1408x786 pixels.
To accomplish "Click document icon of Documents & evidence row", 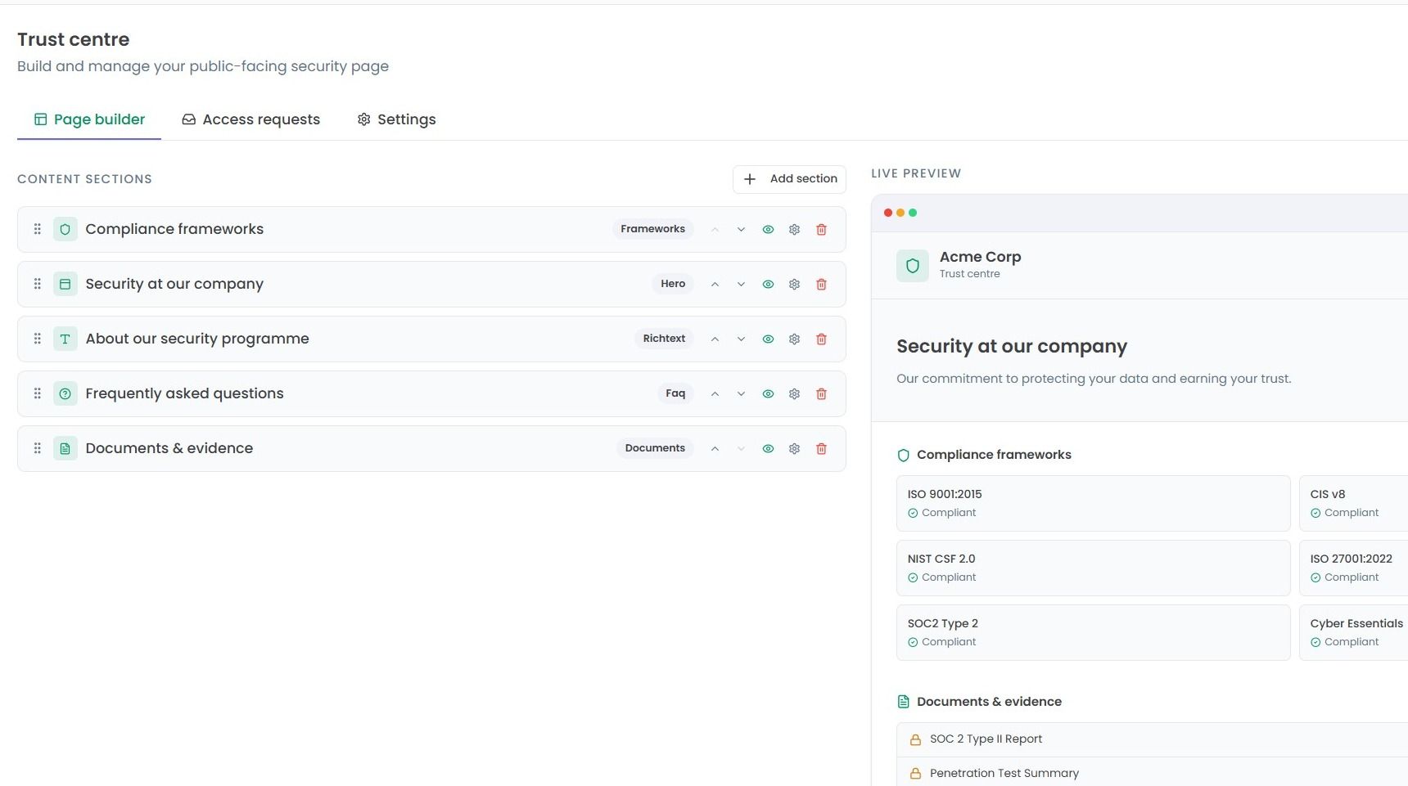I will click(x=65, y=448).
